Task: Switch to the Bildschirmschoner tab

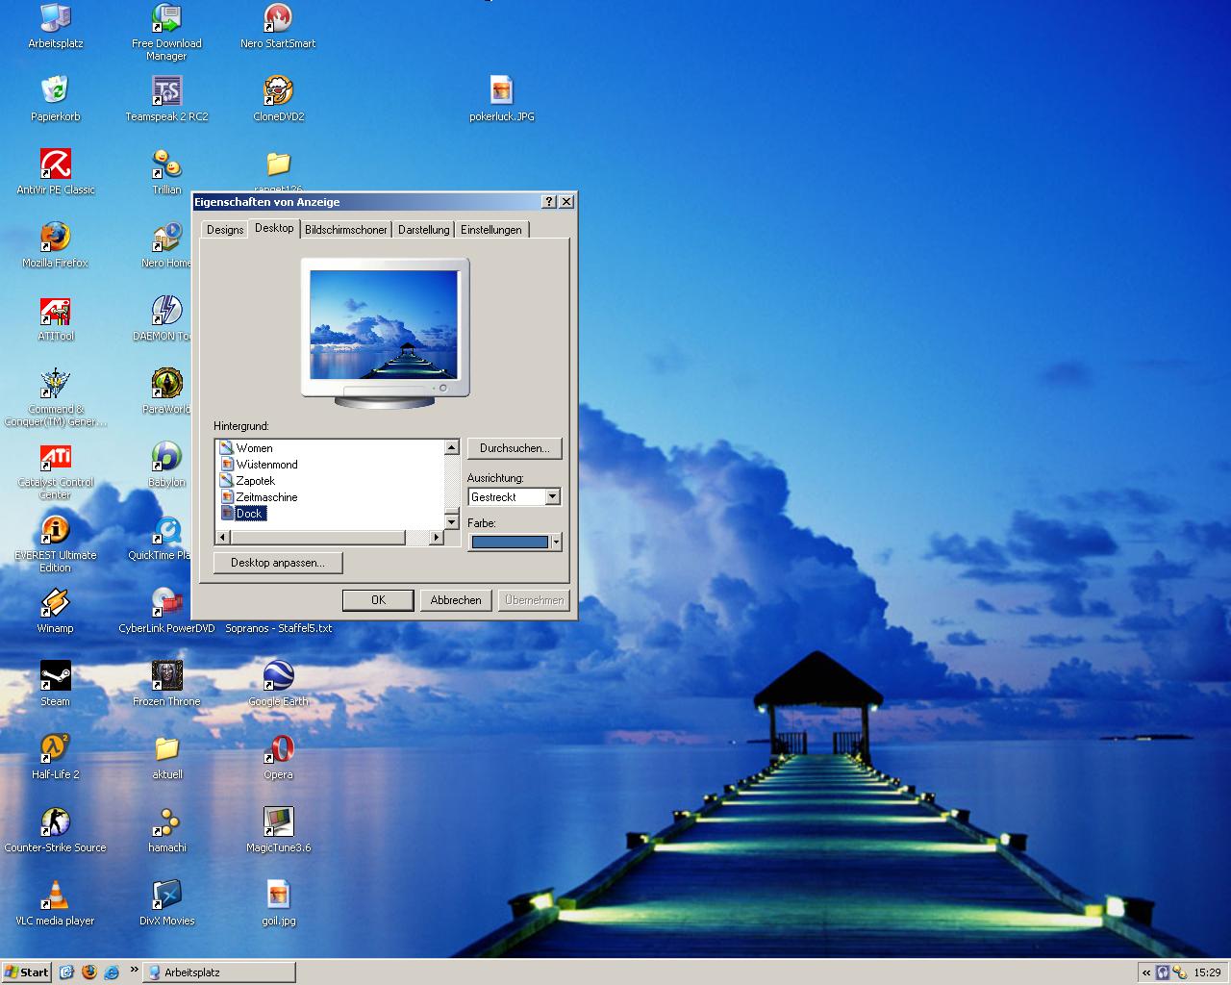Action: (x=345, y=230)
